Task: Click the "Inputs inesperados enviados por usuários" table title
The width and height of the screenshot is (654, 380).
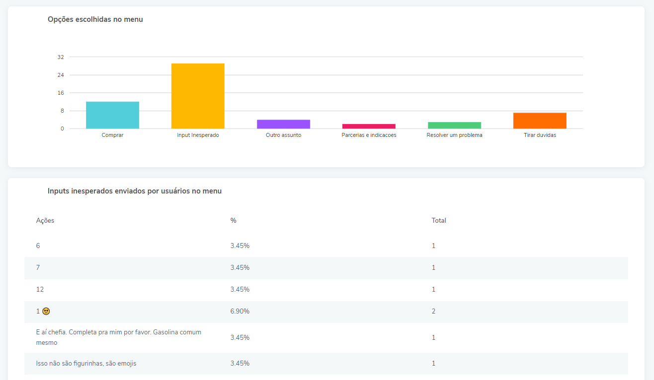Action: click(135, 191)
